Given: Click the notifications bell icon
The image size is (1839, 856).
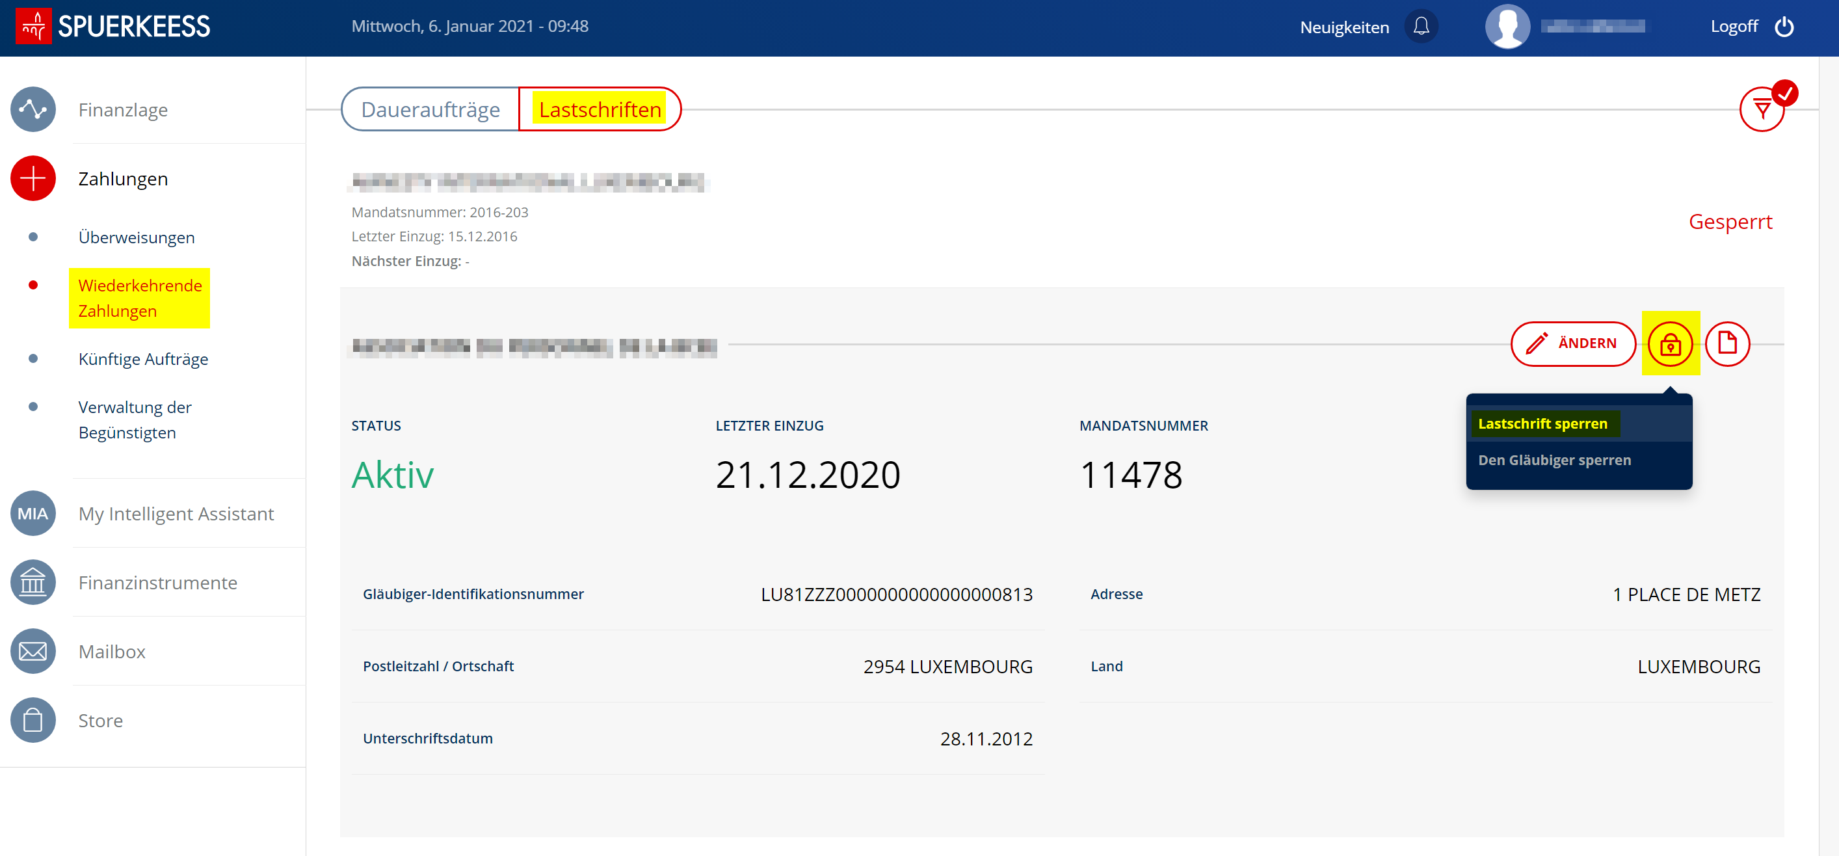Looking at the screenshot, I should click(1421, 27).
